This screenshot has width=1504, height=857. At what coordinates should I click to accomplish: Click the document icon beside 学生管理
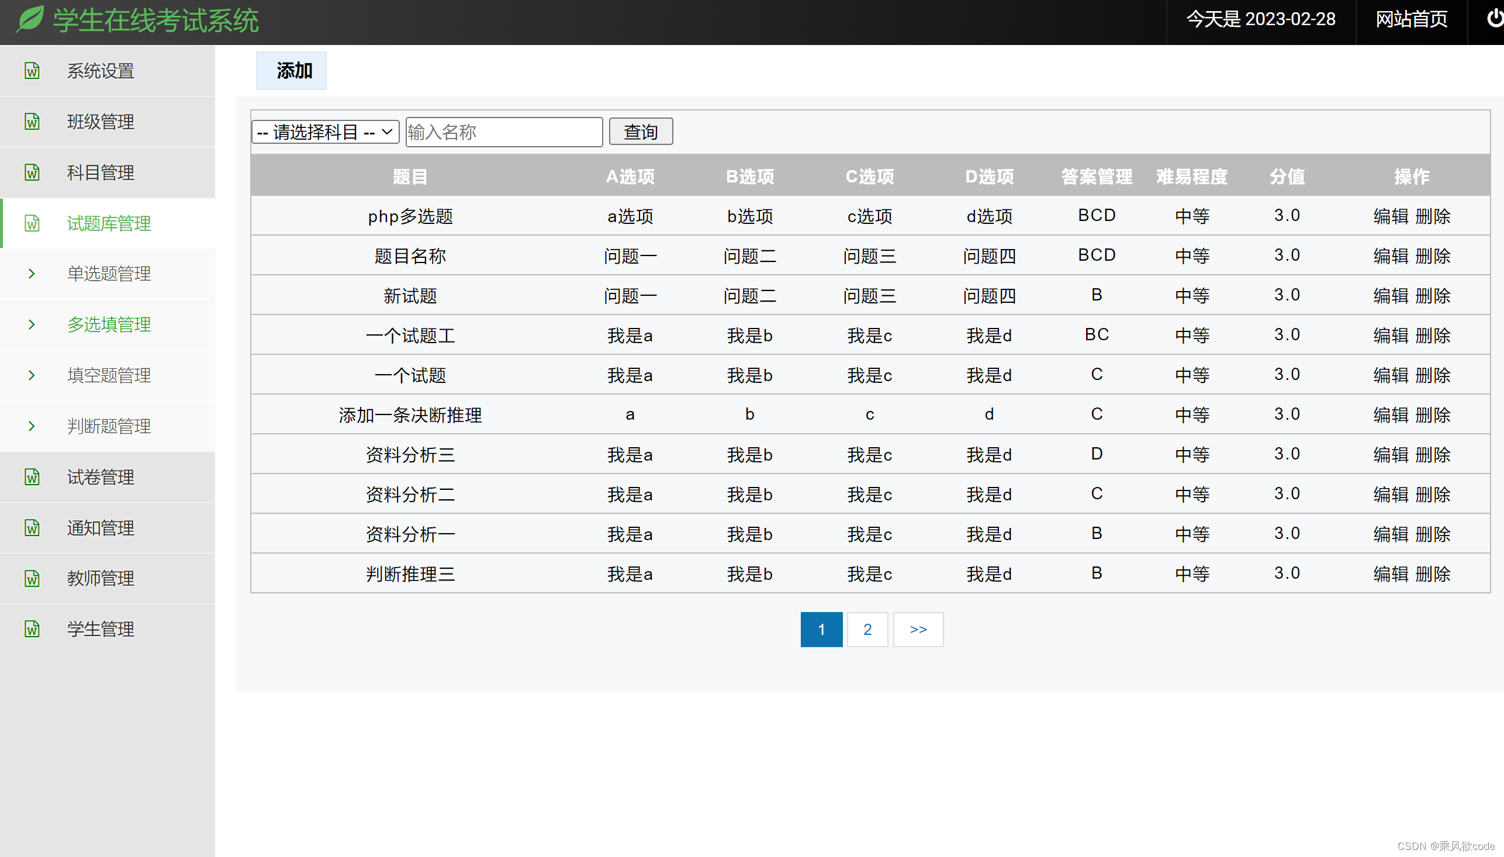[x=32, y=629]
